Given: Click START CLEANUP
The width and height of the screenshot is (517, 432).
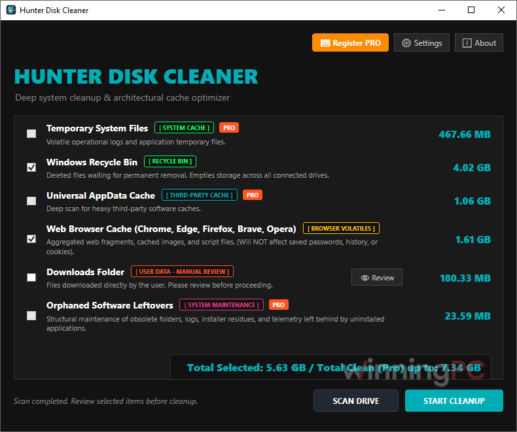Looking at the screenshot, I should pyautogui.click(x=454, y=401).
